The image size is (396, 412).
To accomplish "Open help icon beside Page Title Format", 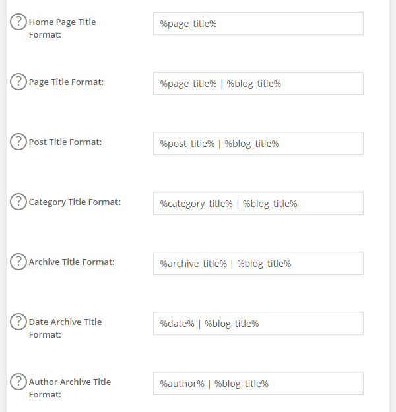I will click(x=18, y=82).
